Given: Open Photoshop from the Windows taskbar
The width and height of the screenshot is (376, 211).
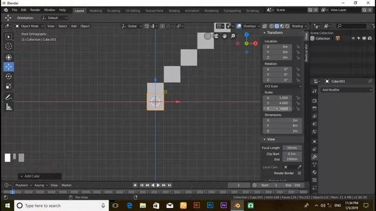Looking at the screenshot, I should tap(210, 206).
